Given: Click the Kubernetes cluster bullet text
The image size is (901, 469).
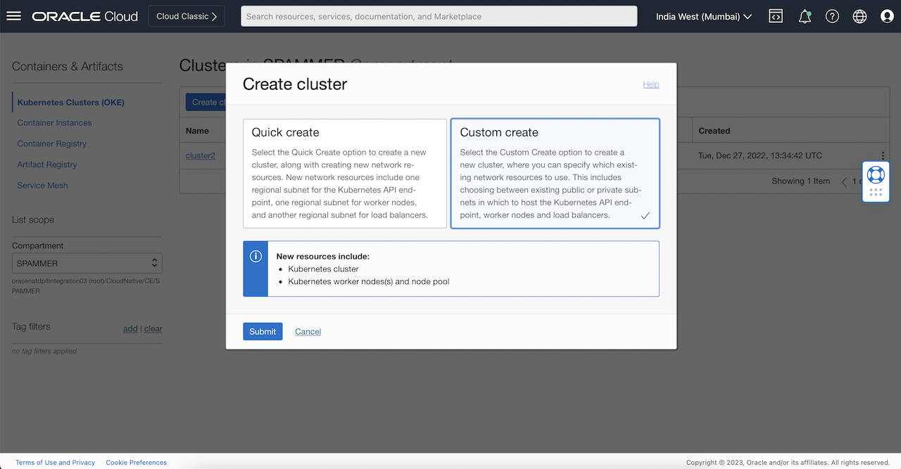Looking at the screenshot, I should [x=323, y=269].
